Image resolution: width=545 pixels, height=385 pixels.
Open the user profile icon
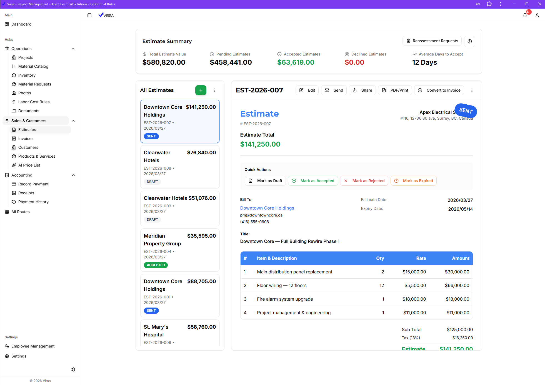tap(537, 15)
